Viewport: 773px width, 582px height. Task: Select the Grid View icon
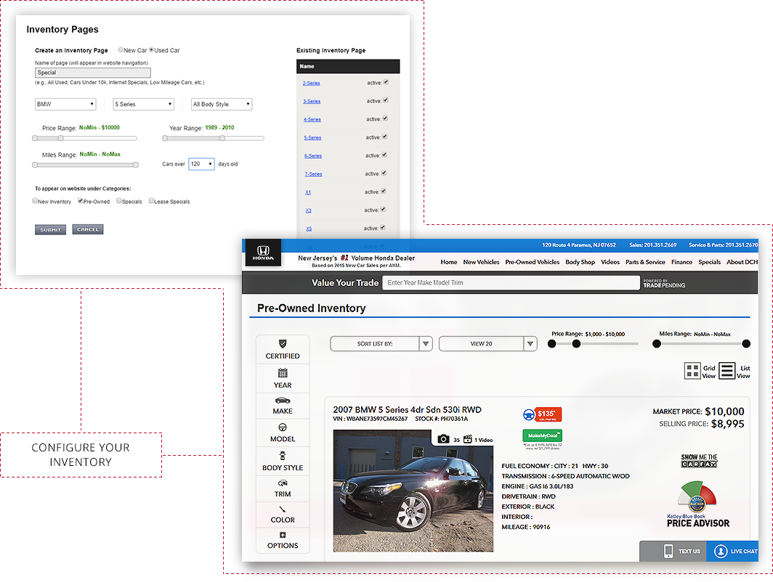[692, 371]
